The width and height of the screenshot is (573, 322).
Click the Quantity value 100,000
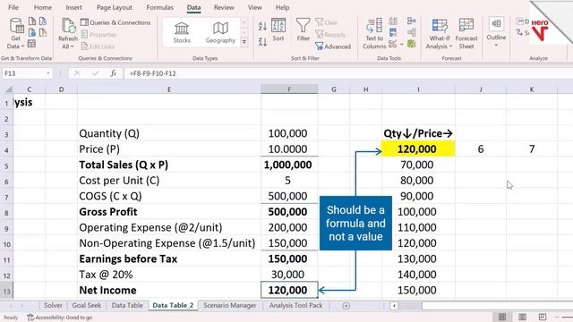pos(288,133)
